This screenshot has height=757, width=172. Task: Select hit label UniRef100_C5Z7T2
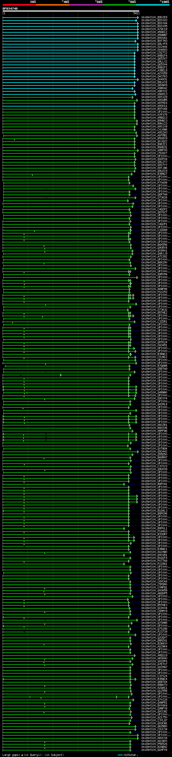coord(154,53)
